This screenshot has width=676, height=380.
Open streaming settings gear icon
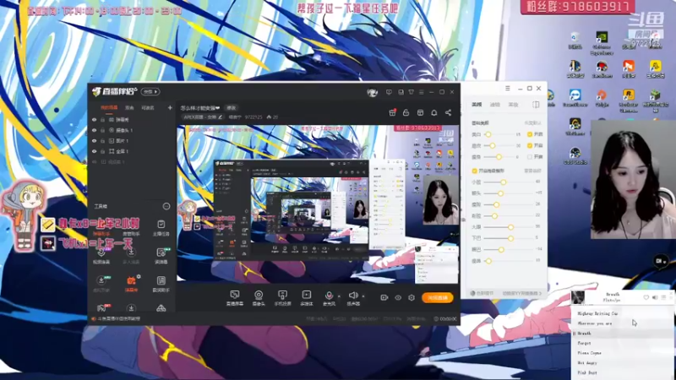tap(412, 298)
